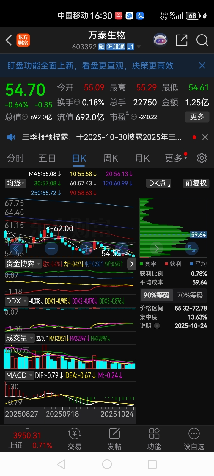Switch to 分时 tab

point(16,158)
